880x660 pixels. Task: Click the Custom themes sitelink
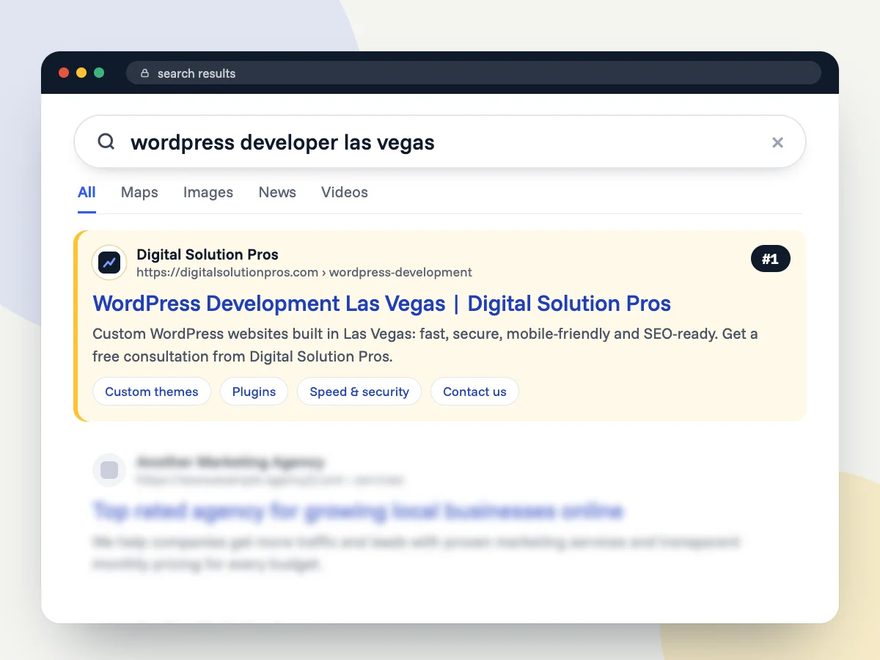152,392
